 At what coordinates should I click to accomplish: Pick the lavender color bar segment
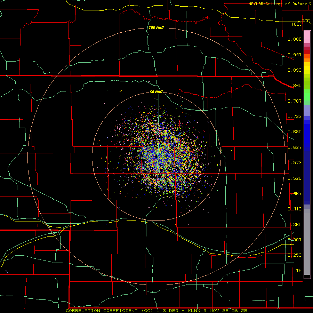(x=307, y=111)
